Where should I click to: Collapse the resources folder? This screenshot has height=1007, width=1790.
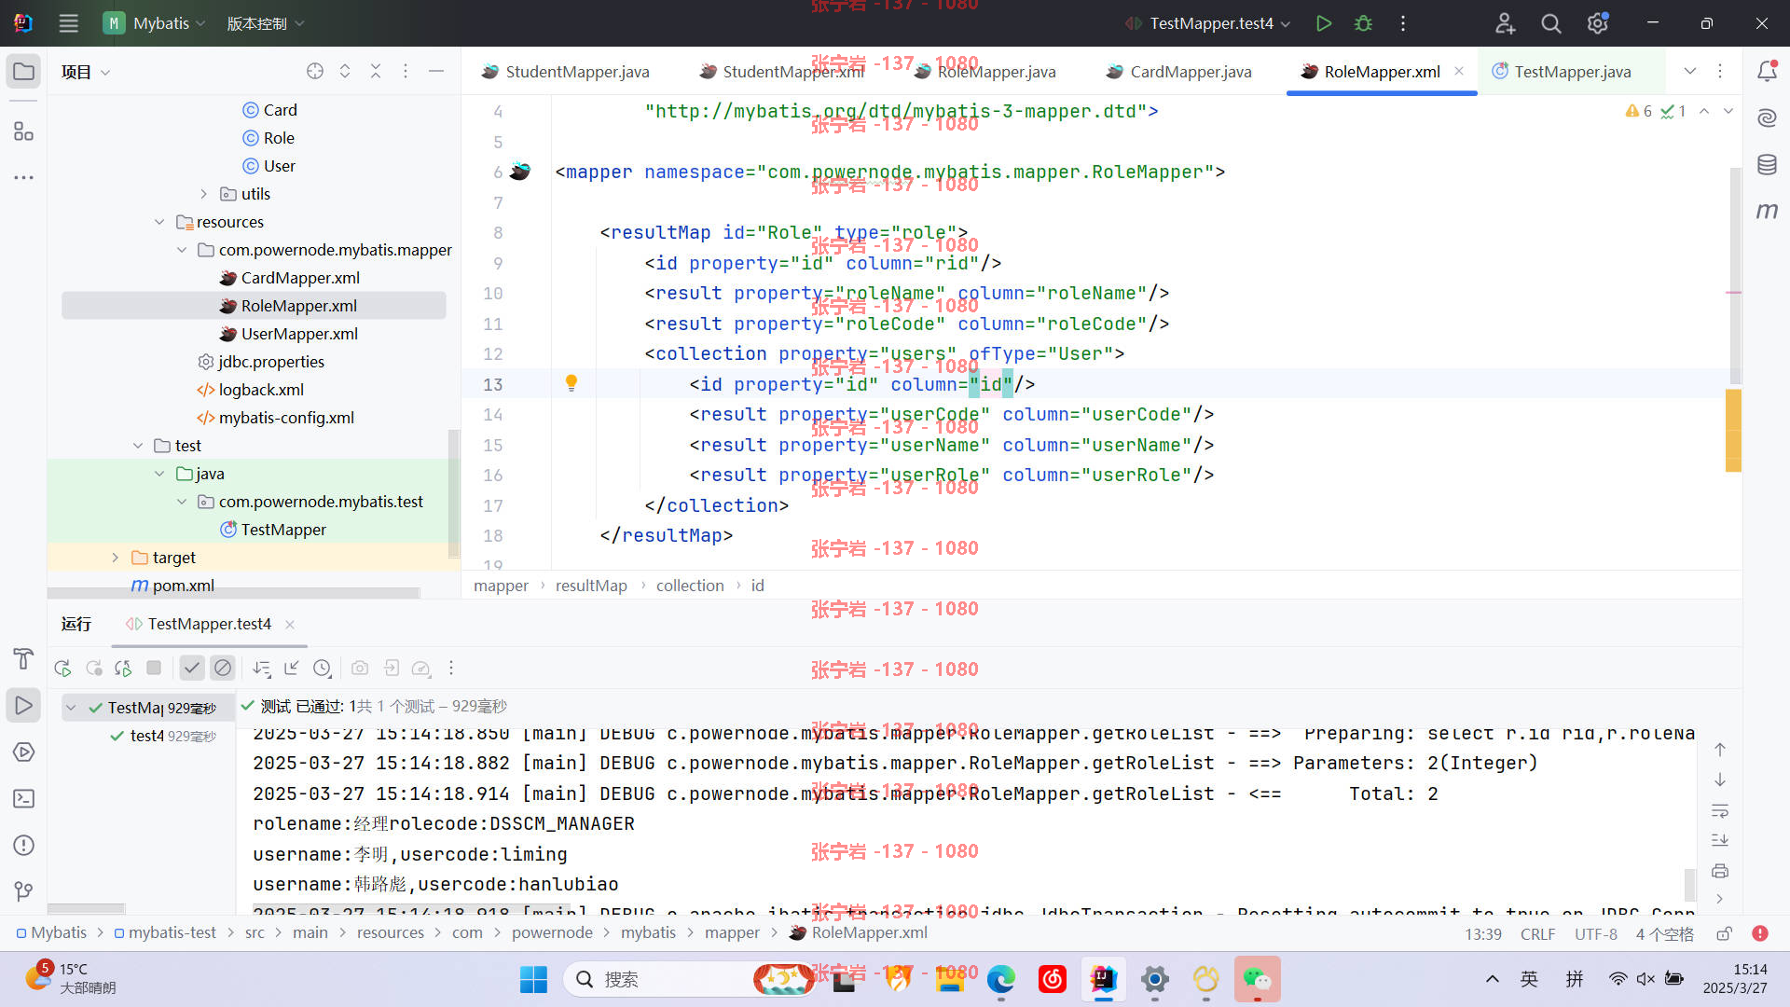click(x=159, y=222)
